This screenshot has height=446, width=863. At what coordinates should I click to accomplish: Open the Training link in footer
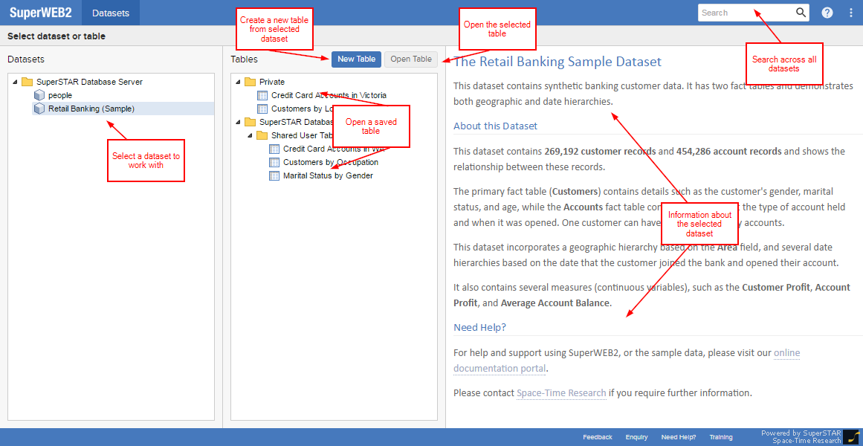tap(720, 437)
